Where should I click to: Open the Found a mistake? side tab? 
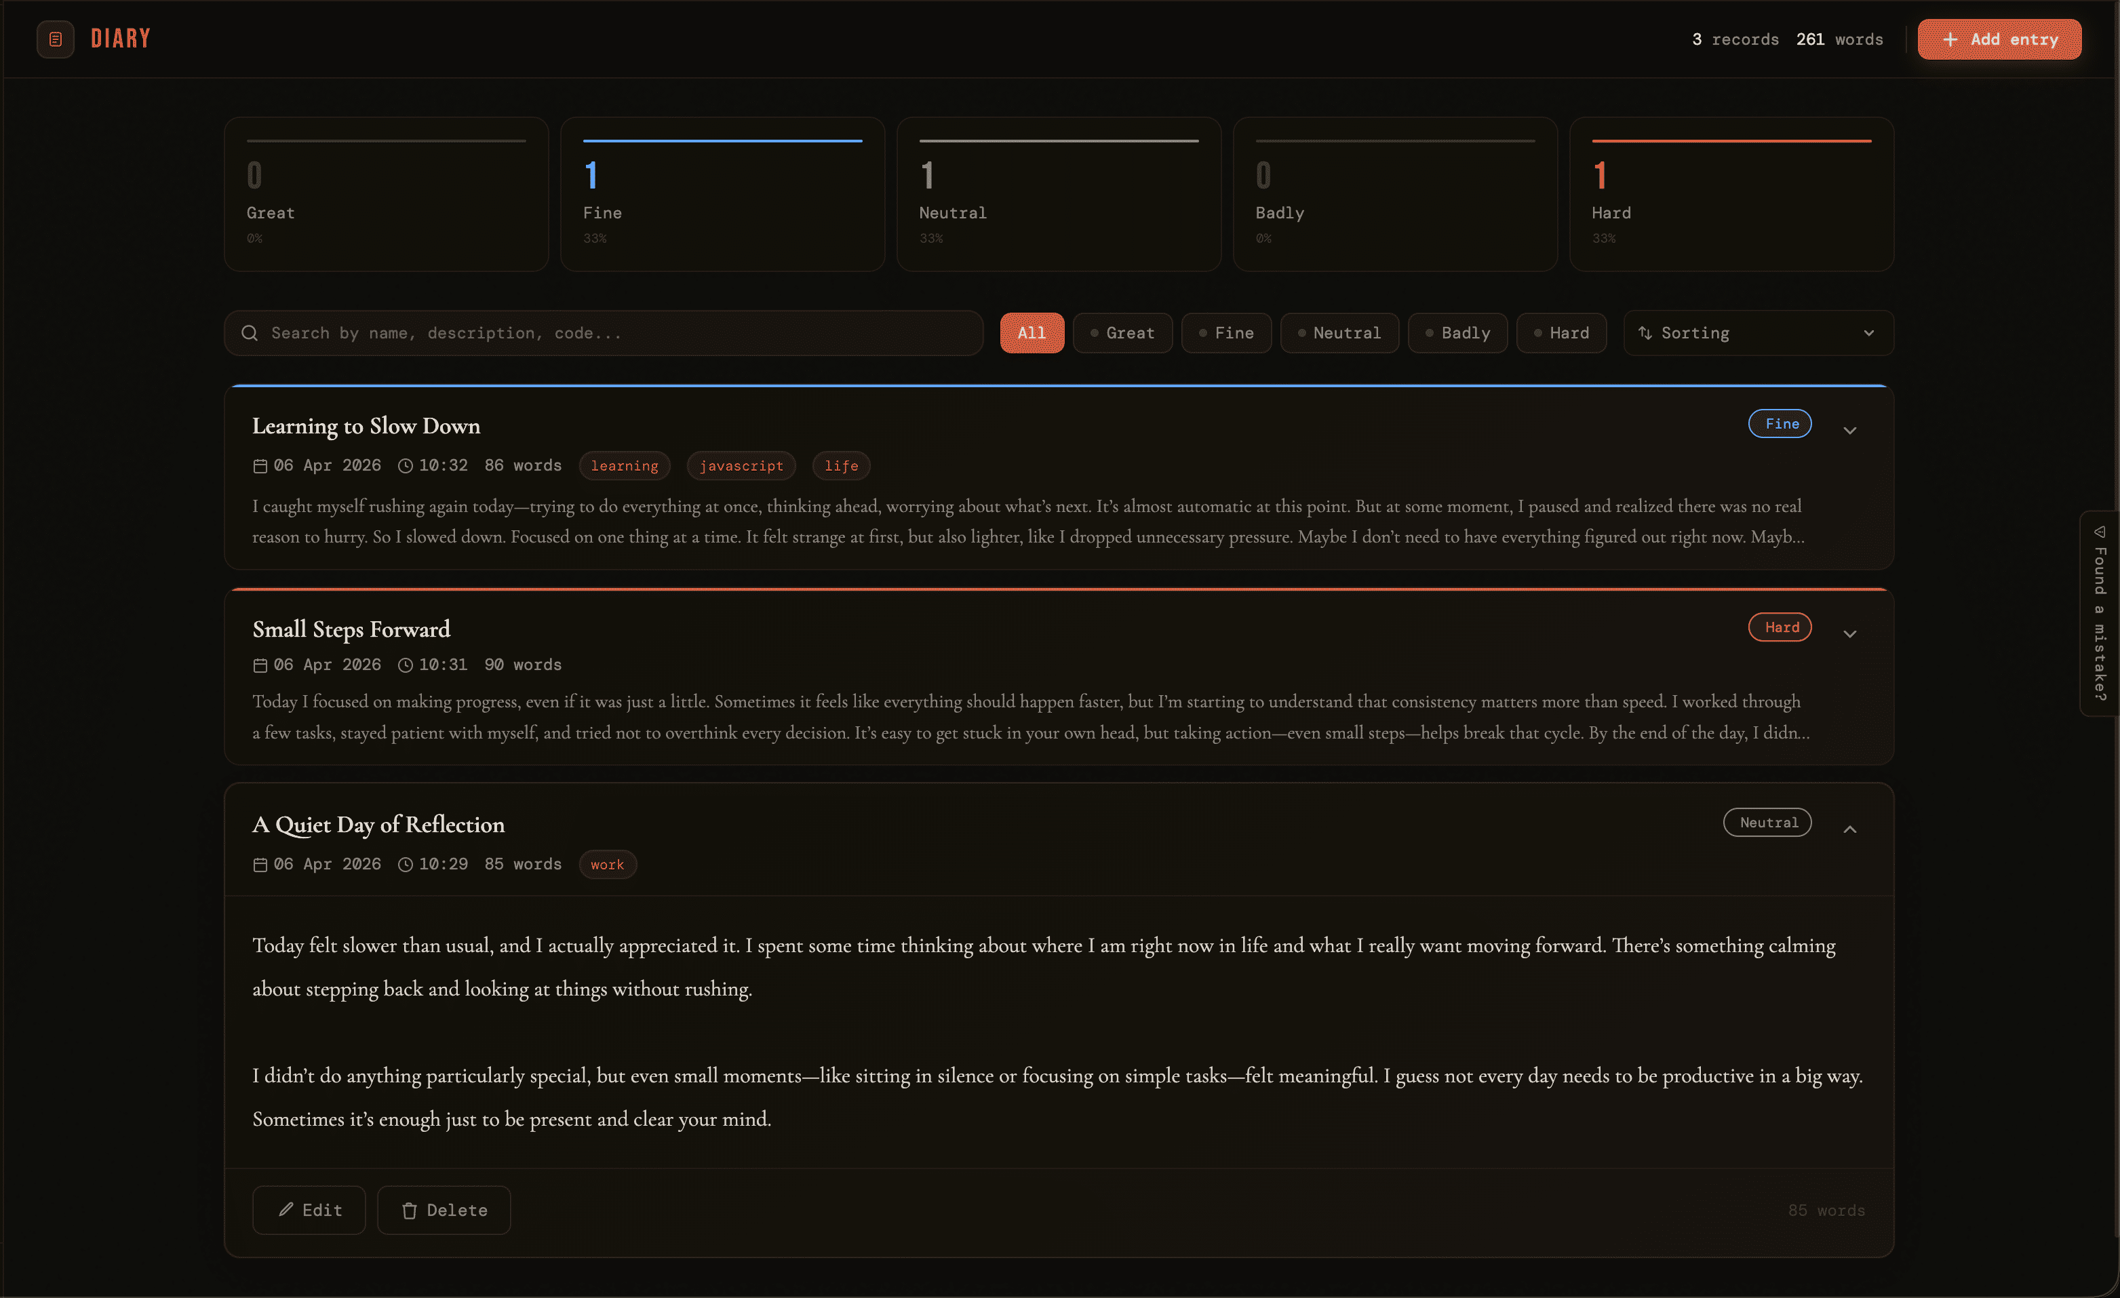[x=2100, y=613]
